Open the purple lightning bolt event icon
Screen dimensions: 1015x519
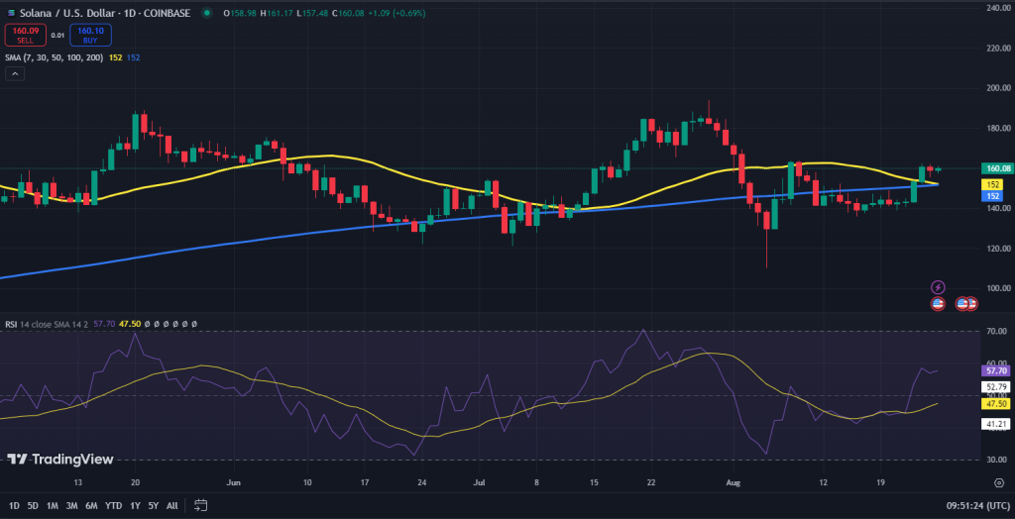[x=938, y=287]
